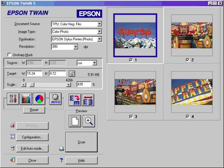Click the Scale slider left arrow
Screen dimensions: 224x168
click(x=24, y=85)
